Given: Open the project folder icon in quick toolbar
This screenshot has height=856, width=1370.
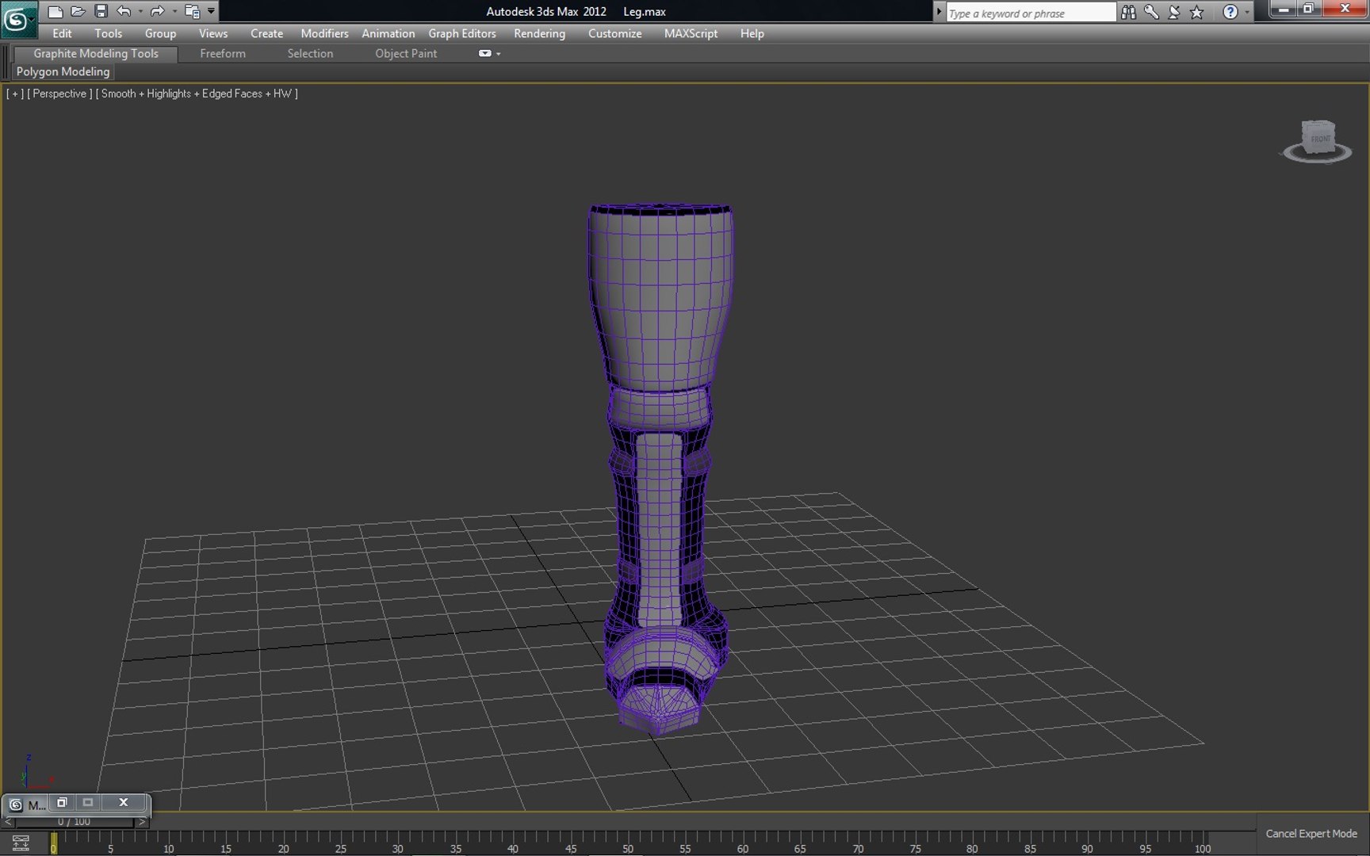Looking at the screenshot, I should pyautogui.click(x=192, y=11).
